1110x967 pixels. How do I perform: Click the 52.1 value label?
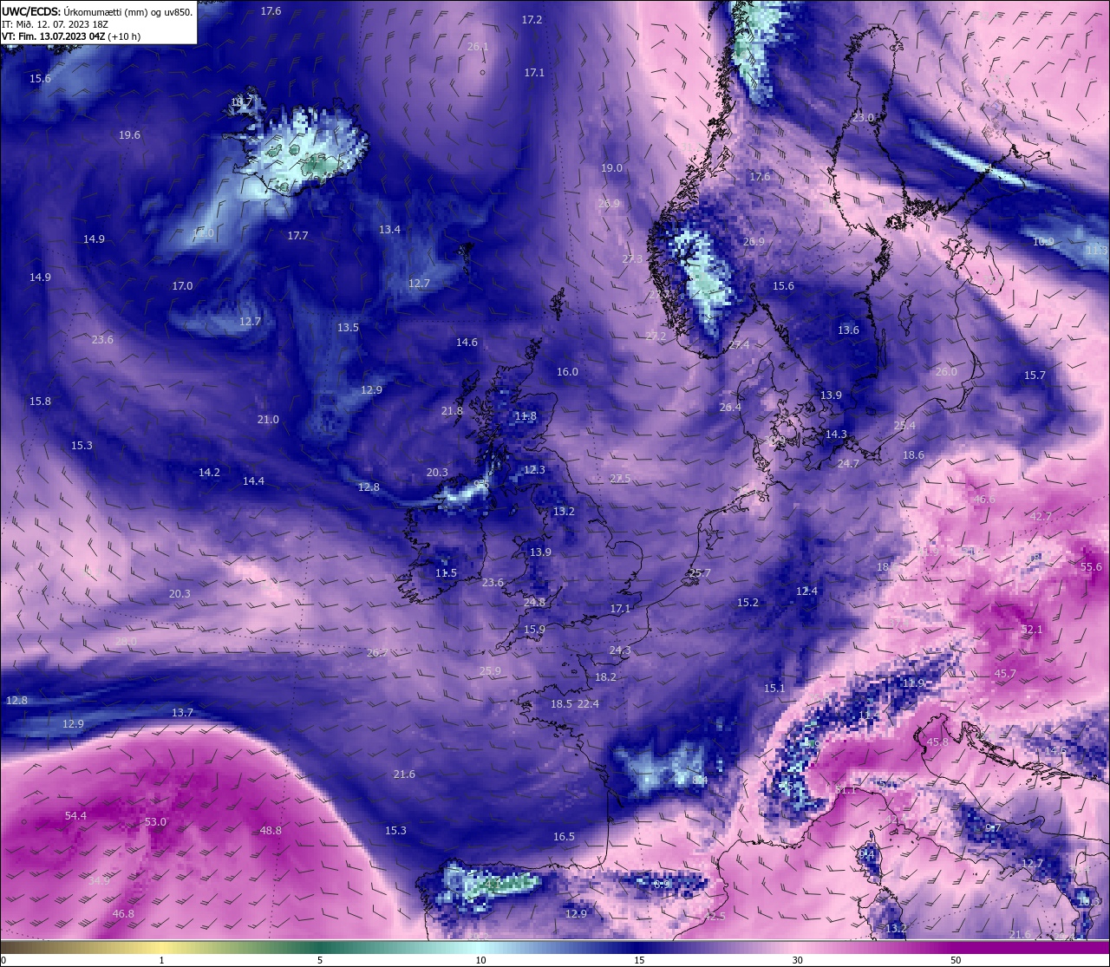[x=1032, y=630]
